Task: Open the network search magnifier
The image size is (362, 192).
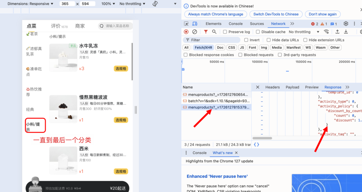Action: tap(214, 32)
